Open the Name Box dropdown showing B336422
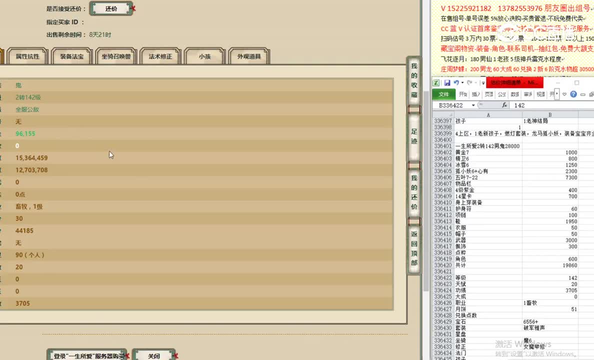Image resolution: width=594 pixels, height=360 pixels. (473, 105)
